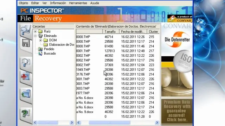The image size is (225, 126).
Task: Click the name column header
Action: click(x=89, y=31)
